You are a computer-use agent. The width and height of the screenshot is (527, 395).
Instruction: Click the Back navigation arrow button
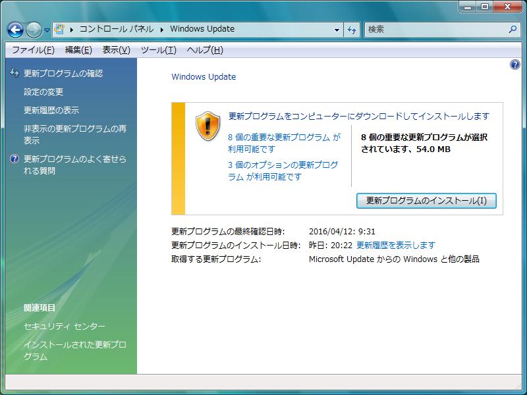(x=15, y=30)
